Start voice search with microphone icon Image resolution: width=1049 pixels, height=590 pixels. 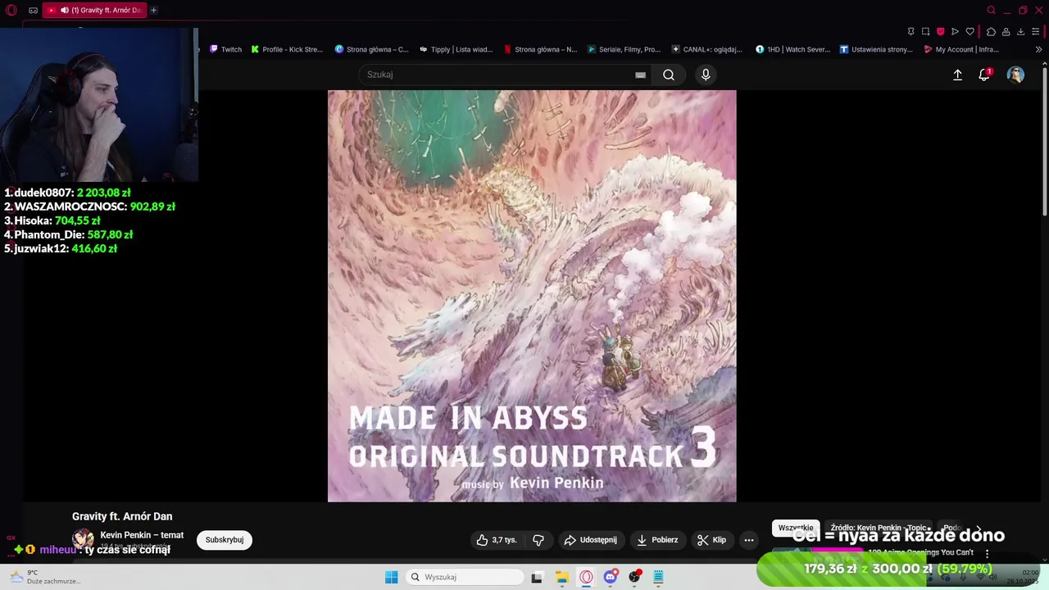(x=706, y=75)
